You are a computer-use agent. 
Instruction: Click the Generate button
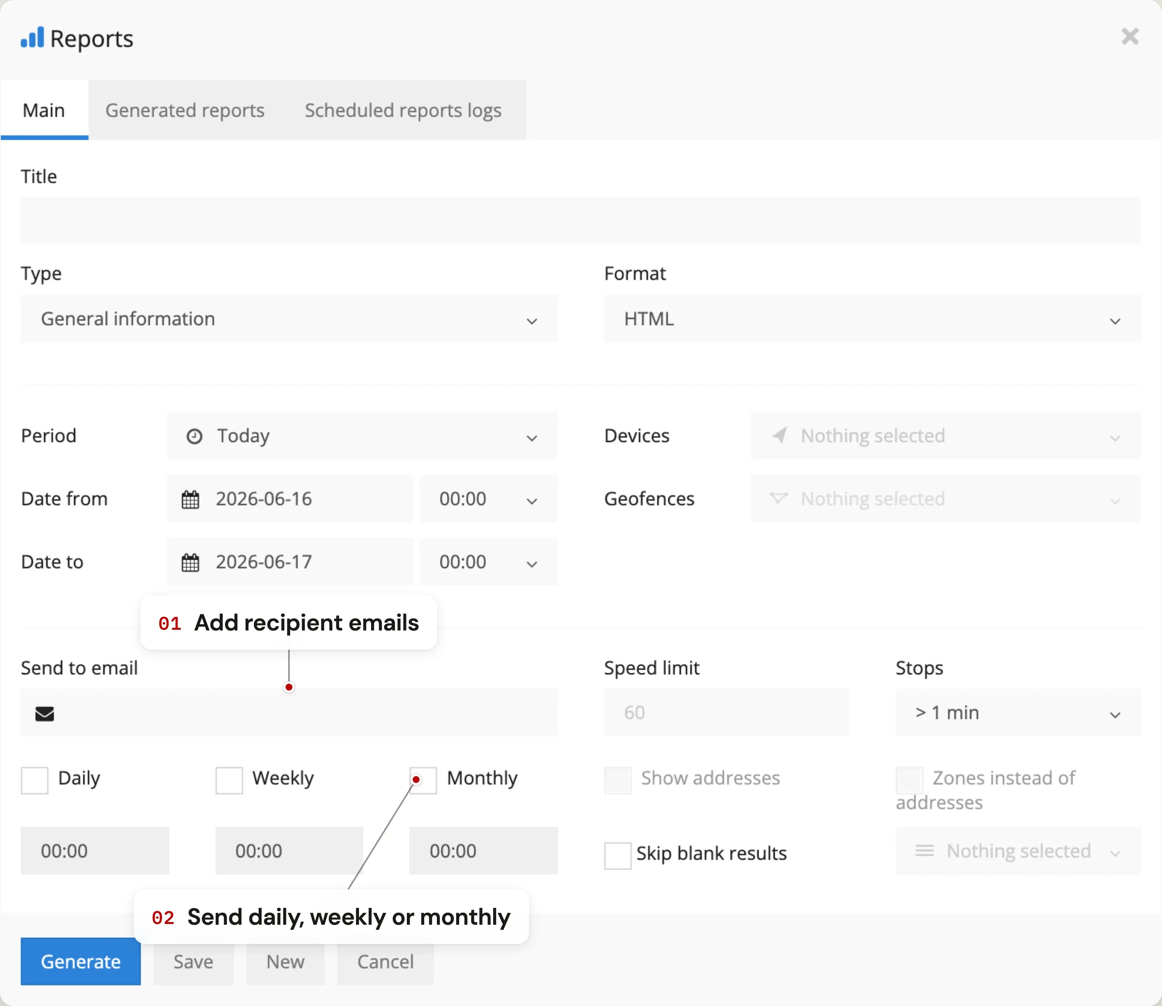81,961
